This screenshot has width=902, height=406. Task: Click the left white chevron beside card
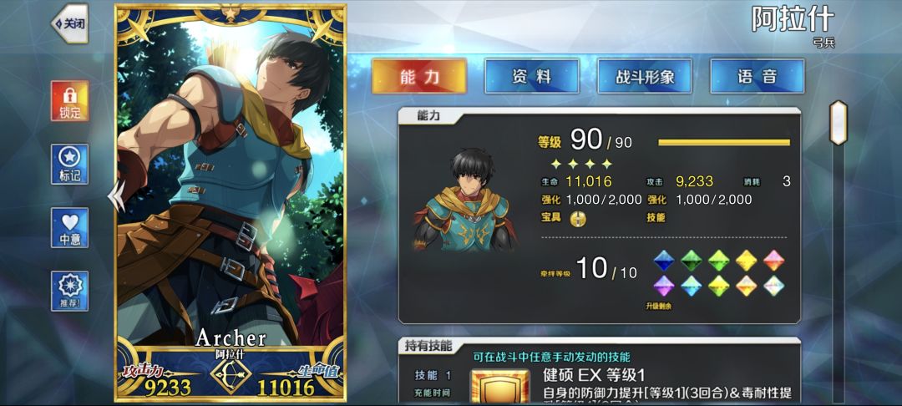point(116,196)
